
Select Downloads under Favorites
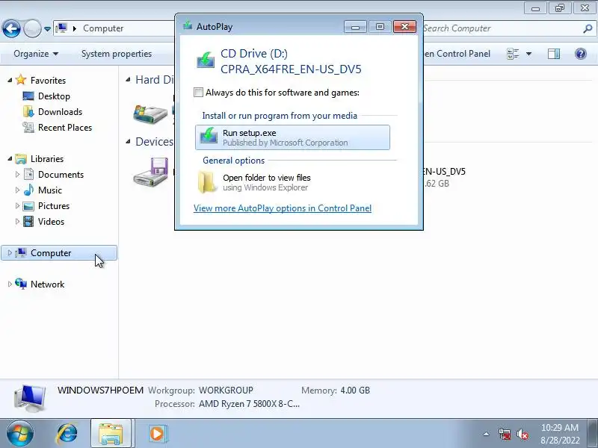pos(60,111)
